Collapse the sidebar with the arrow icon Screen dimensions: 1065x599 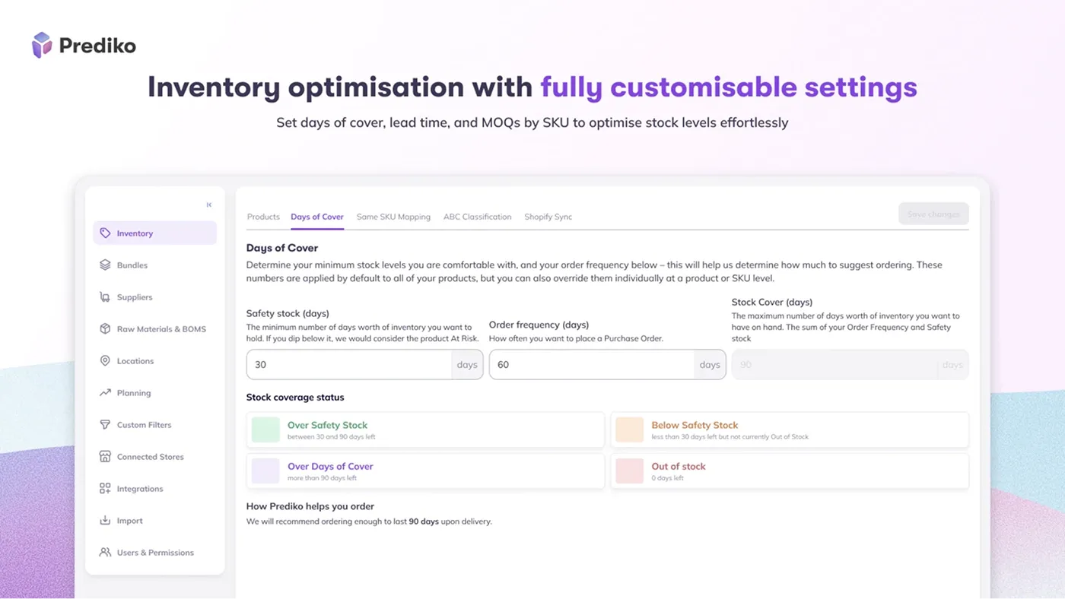click(x=209, y=204)
